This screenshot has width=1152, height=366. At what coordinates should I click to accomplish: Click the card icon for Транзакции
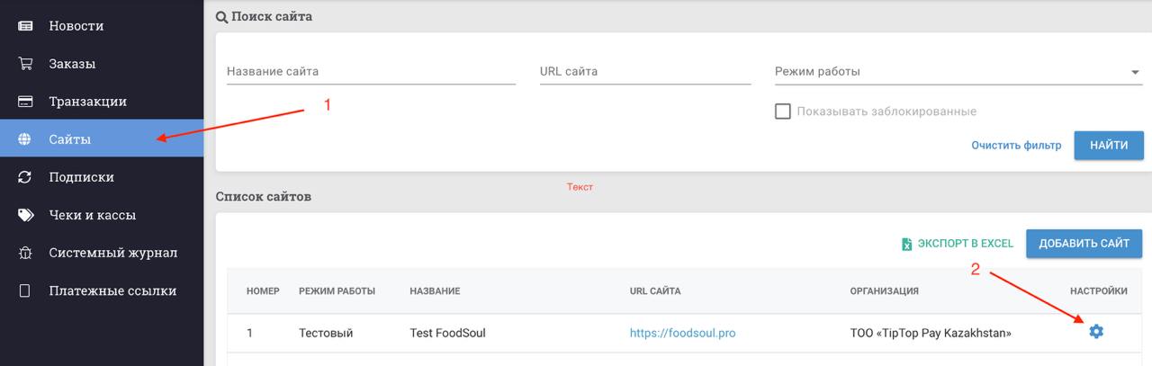coord(25,102)
